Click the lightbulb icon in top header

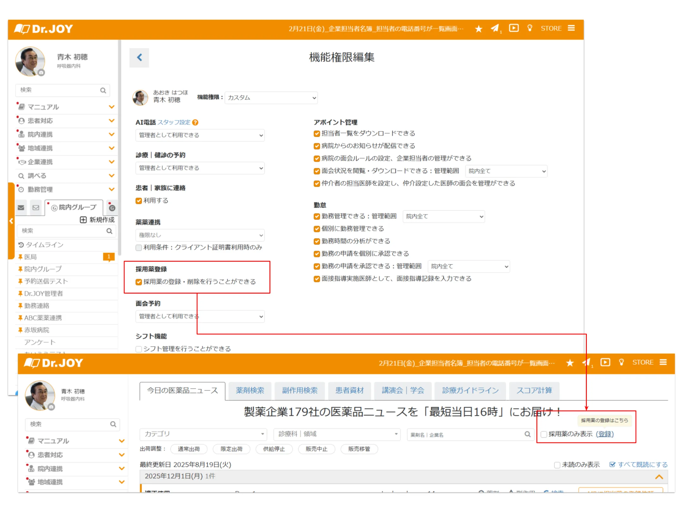530,28
